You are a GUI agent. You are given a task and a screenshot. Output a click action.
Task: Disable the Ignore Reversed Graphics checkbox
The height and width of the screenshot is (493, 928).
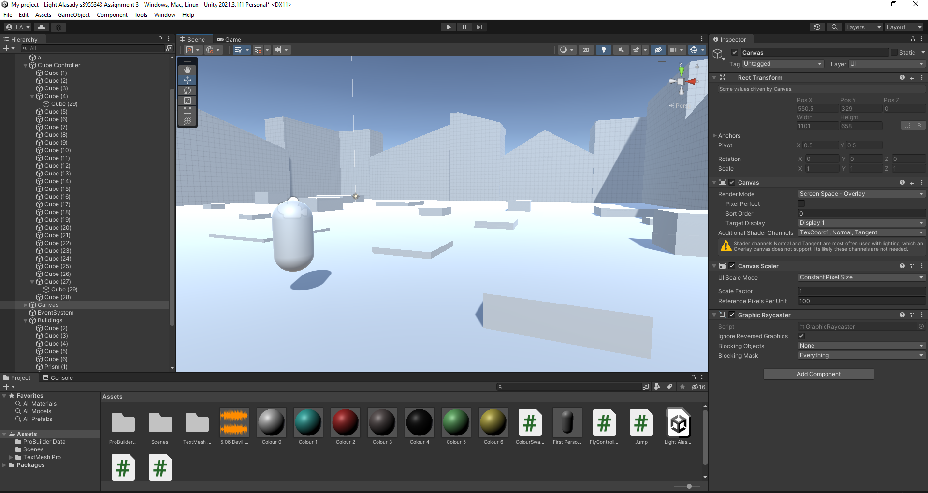click(x=801, y=336)
